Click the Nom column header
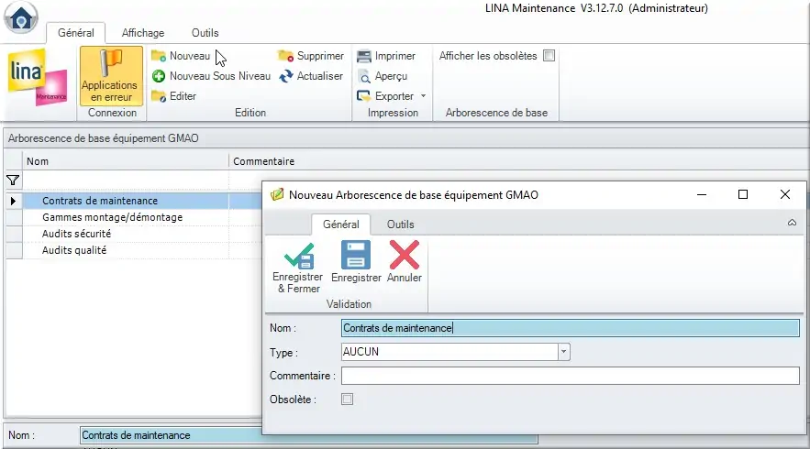Viewport: 810px width, 449px height. tap(126, 161)
